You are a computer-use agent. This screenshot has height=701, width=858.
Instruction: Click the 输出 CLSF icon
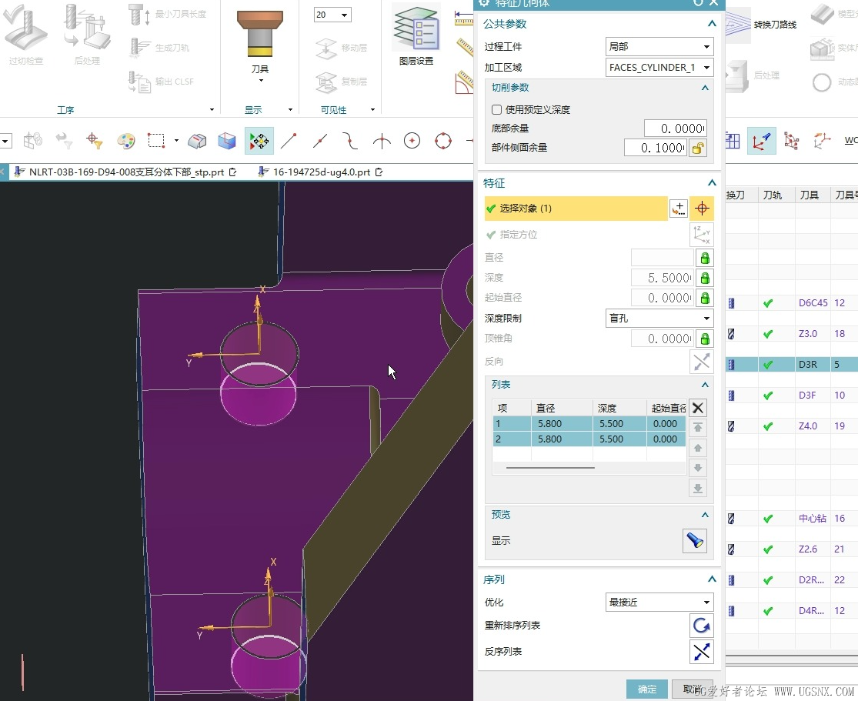pyautogui.click(x=139, y=82)
